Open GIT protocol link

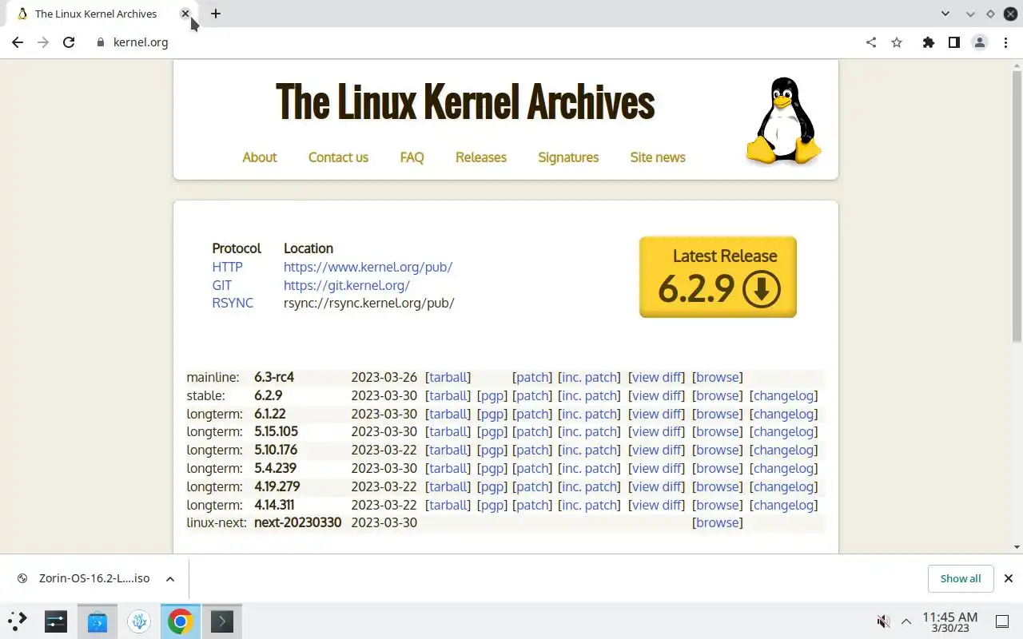click(x=221, y=285)
